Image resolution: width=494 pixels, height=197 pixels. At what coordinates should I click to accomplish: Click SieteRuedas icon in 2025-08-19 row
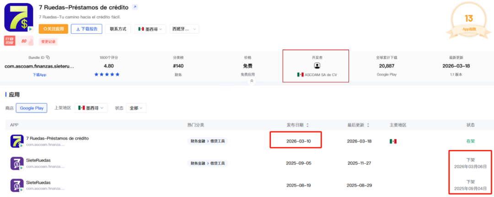pos(17,186)
